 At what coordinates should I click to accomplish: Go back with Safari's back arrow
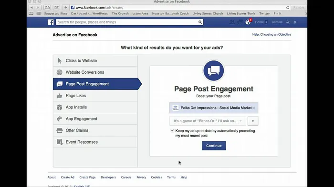pyautogui.click(x=31, y=8)
